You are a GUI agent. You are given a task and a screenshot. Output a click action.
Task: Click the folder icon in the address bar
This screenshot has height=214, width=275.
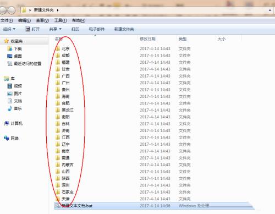[24, 10]
